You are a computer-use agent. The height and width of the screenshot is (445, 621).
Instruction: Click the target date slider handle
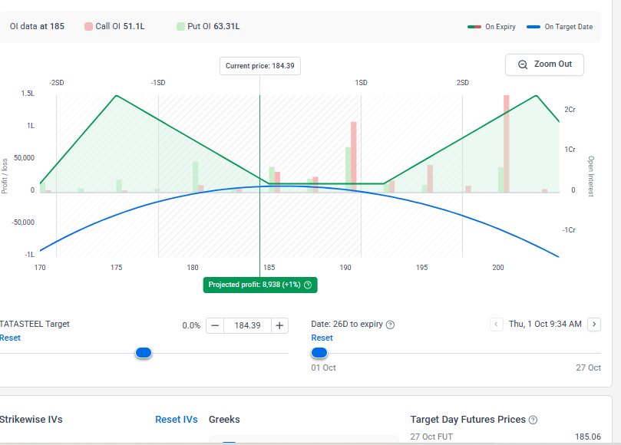pyautogui.click(x=319, y=352)
